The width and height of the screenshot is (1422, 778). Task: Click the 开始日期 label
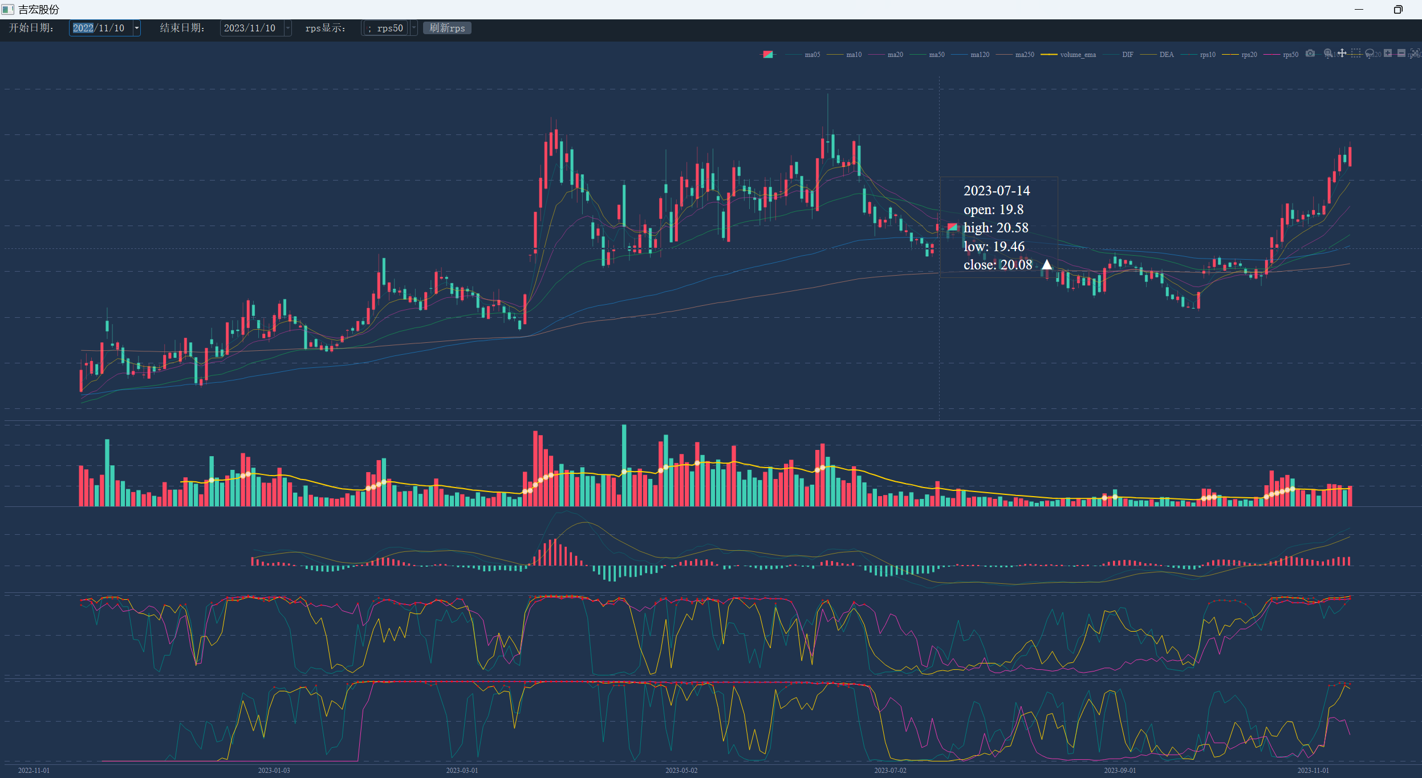pos(31,28)
